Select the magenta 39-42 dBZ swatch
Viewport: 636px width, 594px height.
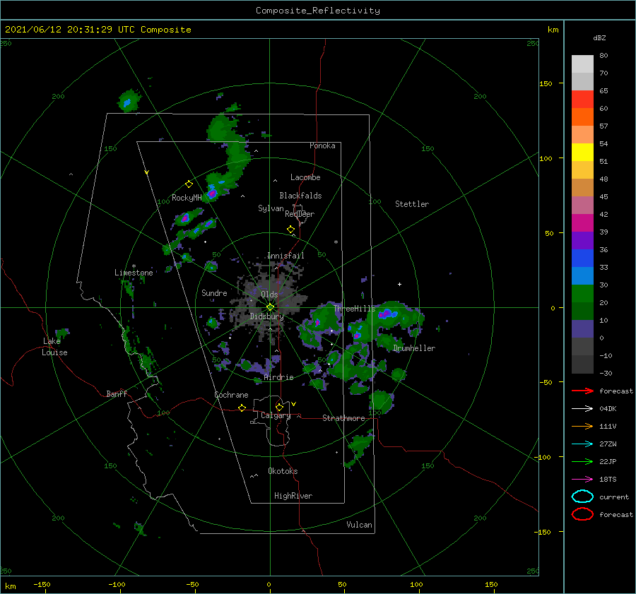582,223
